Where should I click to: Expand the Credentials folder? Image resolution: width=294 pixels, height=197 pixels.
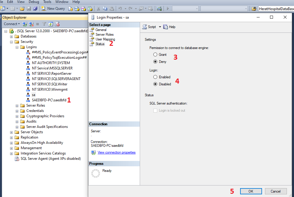(17, 111)
